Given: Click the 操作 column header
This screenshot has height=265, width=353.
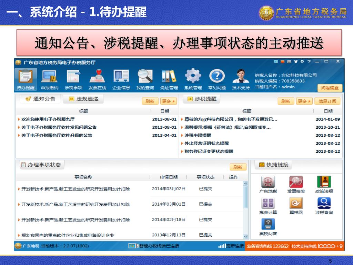Looking at the screenshot, I should pyautogui.click(x=233, y=177).
